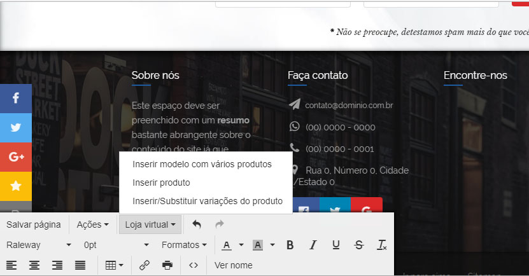Click the redo arrow icon
The height and width of the screenshot is (276, 529).
[219, 224]
